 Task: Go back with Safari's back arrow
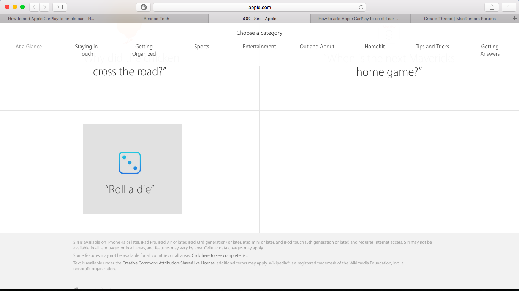coord(34,7)
